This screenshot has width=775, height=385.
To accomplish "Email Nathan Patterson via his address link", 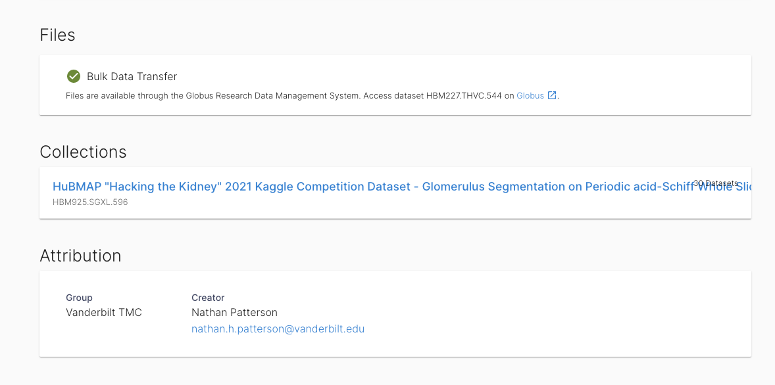I will [x=278, y=328].
